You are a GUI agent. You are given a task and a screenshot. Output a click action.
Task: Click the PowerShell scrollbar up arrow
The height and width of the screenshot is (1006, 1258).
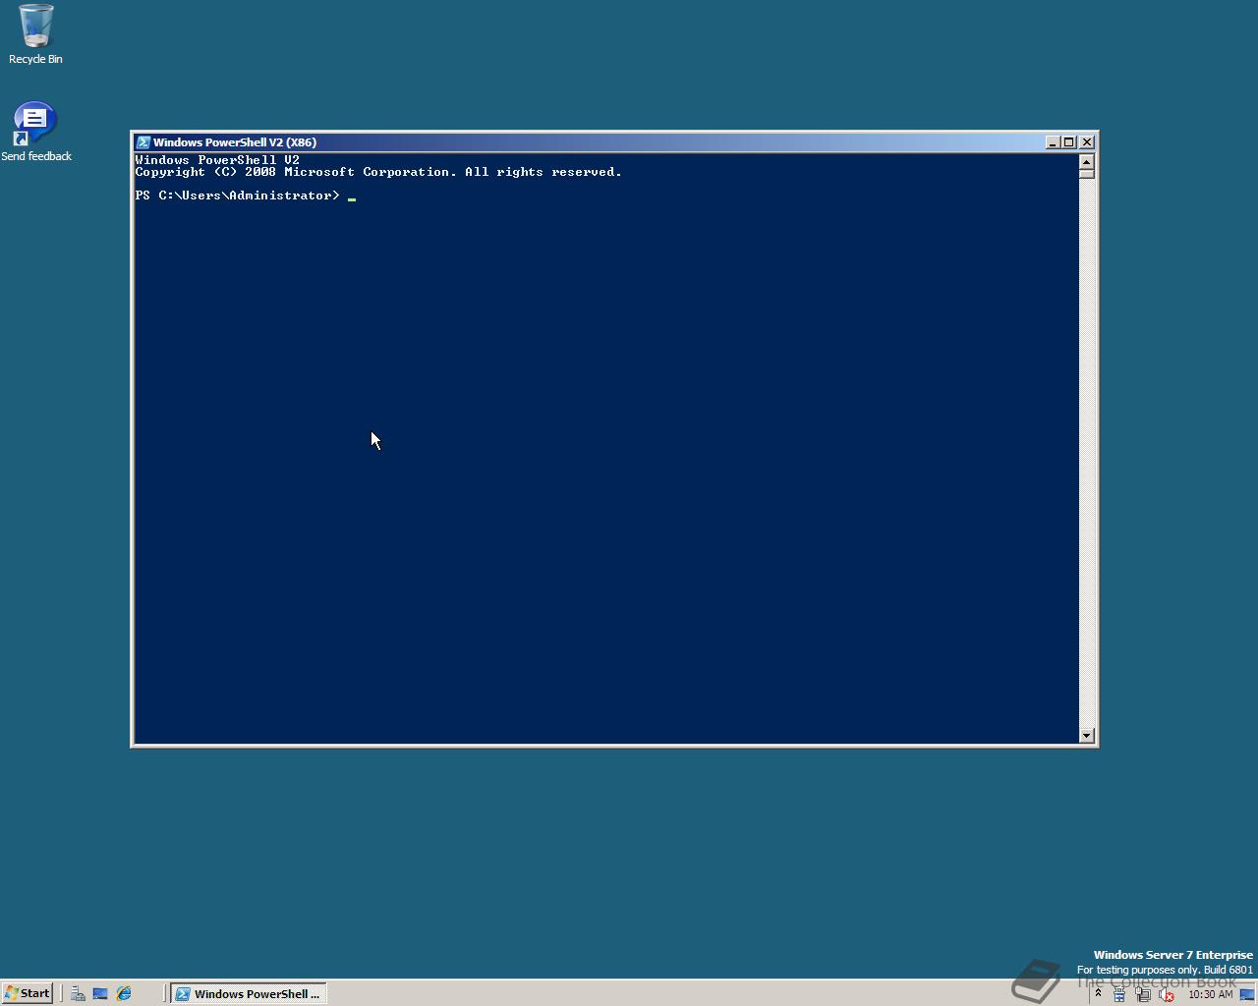pos(1087,160)
